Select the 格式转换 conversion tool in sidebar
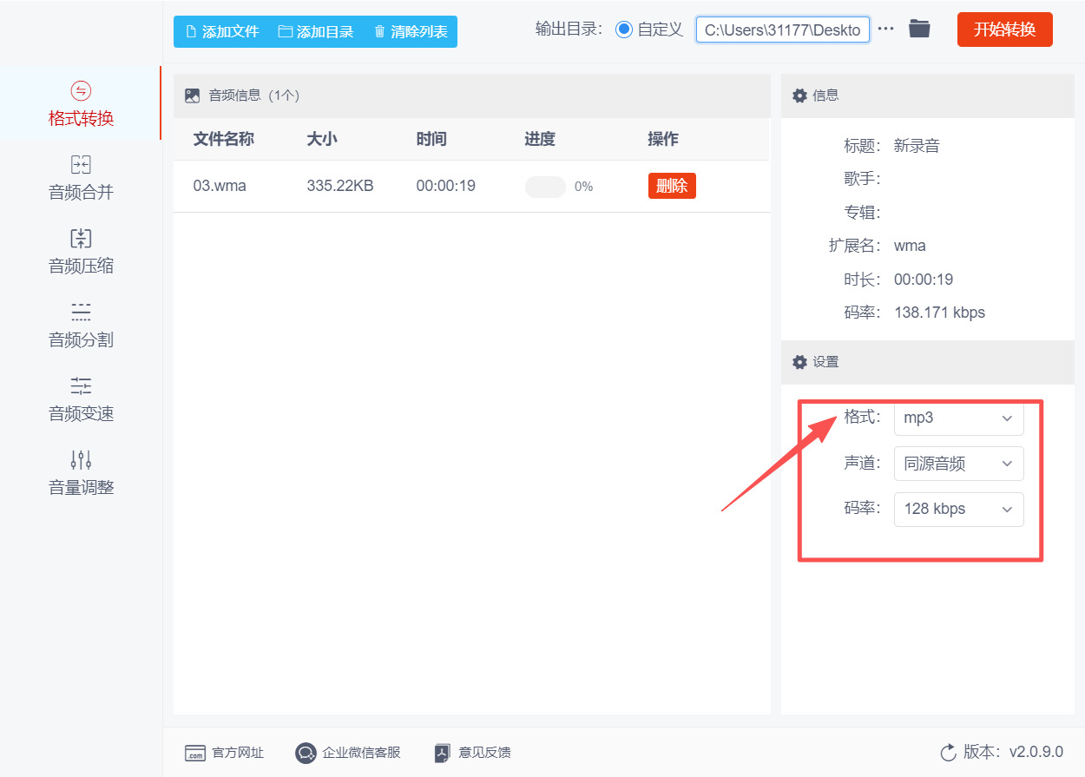This screenshot has height=777, width=1085. (80, 102)
